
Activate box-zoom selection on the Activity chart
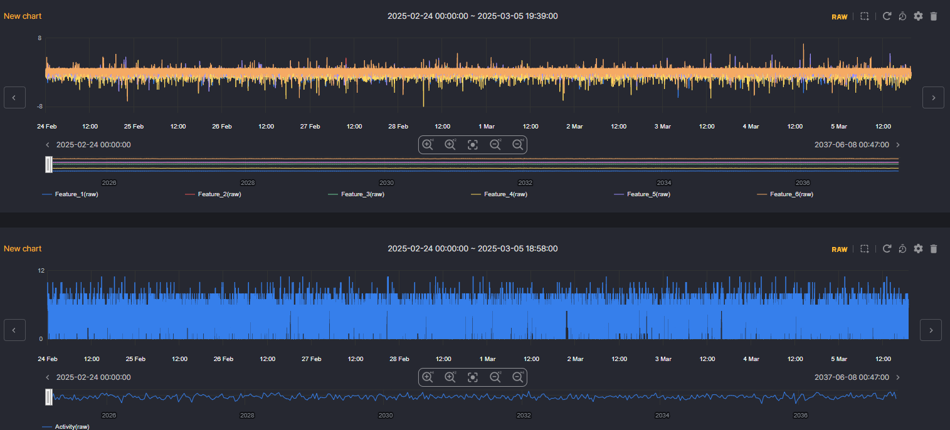(x=864, y=249)
